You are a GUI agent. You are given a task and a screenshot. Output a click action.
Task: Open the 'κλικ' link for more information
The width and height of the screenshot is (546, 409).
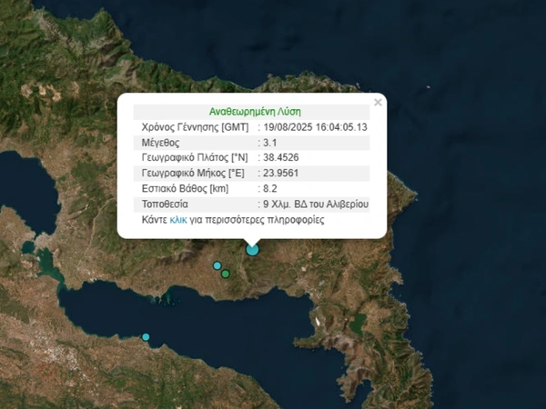point(177,220)
